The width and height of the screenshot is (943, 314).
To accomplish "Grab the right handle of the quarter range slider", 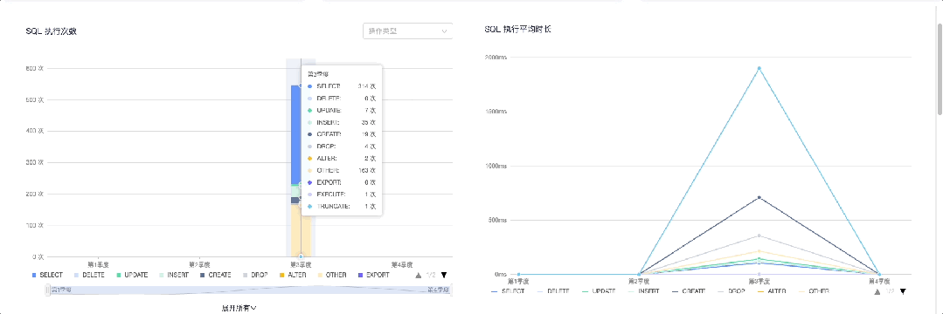I will pyautogui.click(x=452, y=290).
